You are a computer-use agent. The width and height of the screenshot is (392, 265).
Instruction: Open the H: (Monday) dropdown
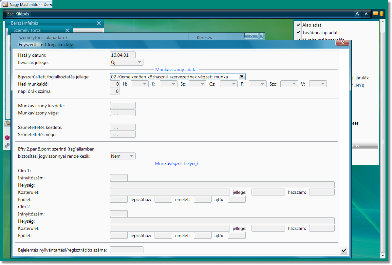[x=140, y=84]
